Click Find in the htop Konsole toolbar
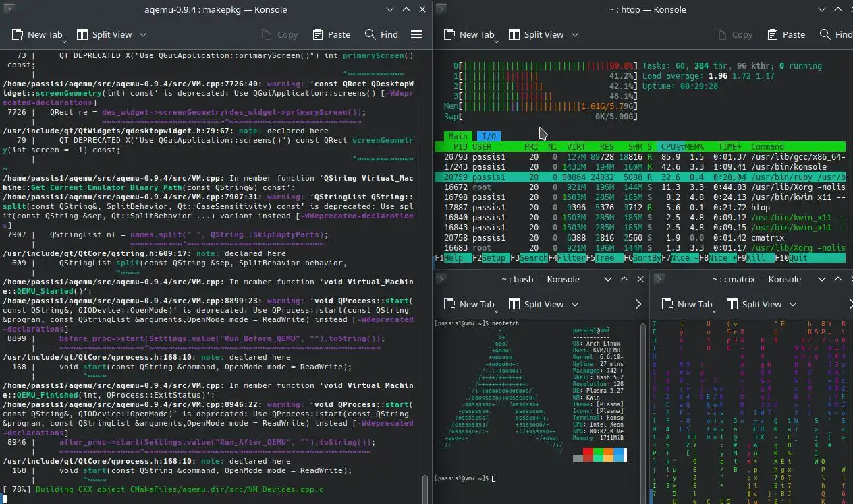 835,34
